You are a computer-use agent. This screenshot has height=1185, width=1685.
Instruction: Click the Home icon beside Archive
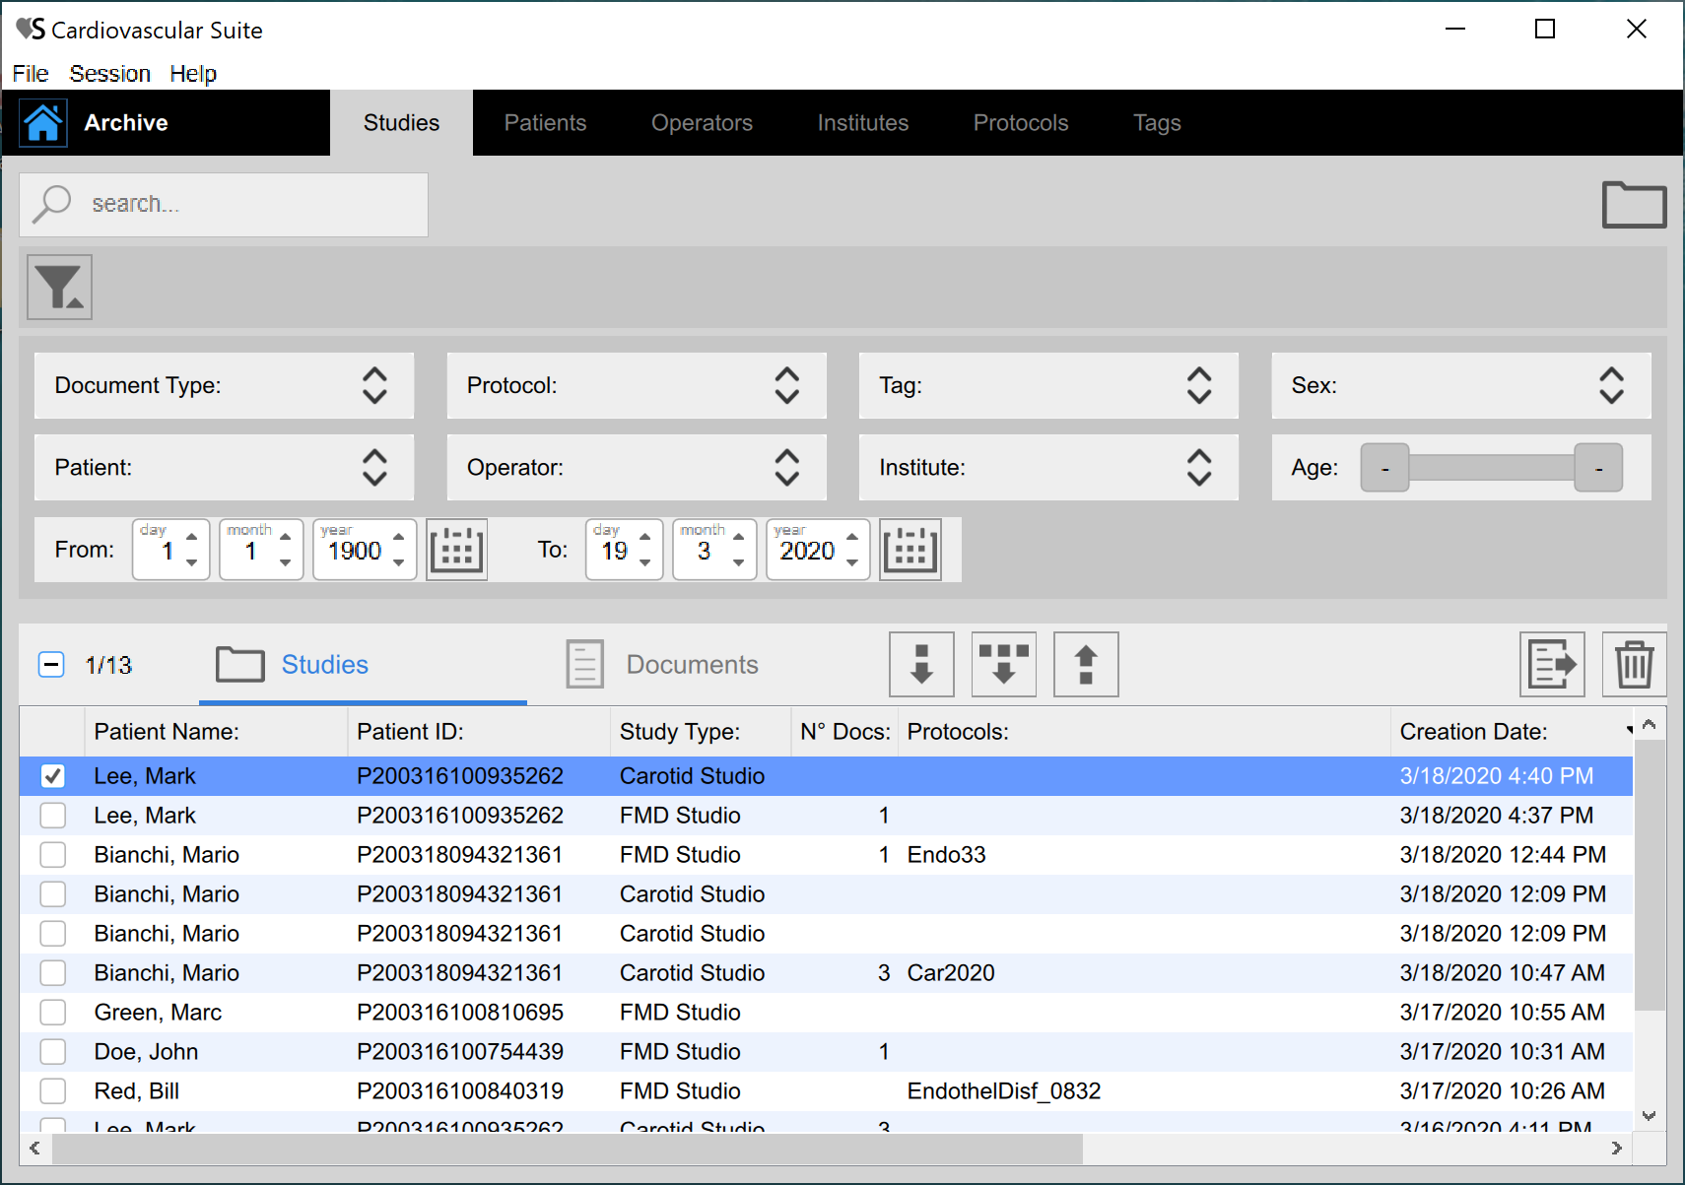coord(43,123)
